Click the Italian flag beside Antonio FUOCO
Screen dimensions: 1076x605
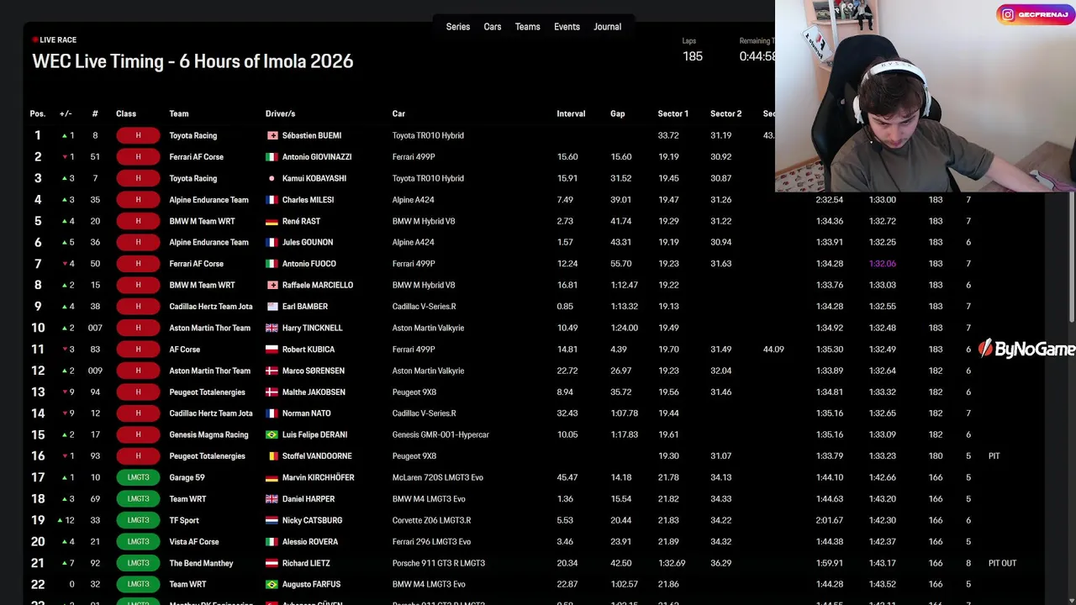pos(272,264)
